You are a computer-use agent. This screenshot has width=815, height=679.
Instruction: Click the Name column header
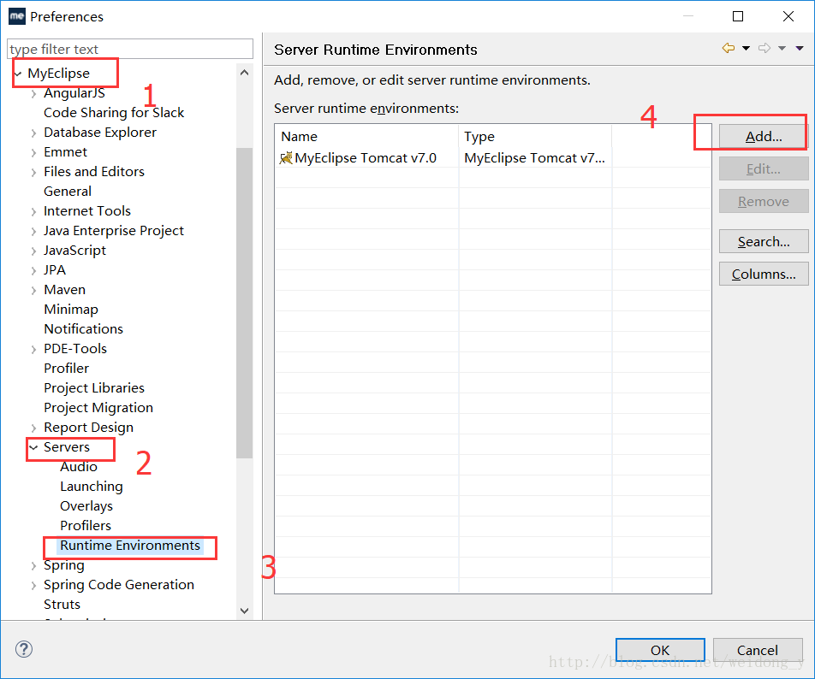pos(366,137)
